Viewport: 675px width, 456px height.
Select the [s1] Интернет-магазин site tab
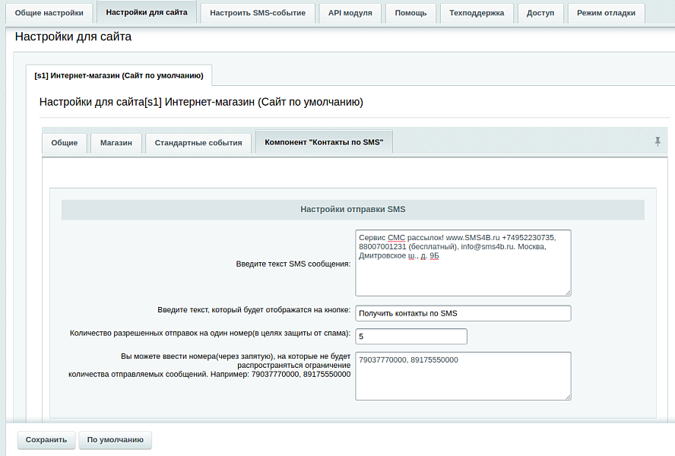[119, 75]
